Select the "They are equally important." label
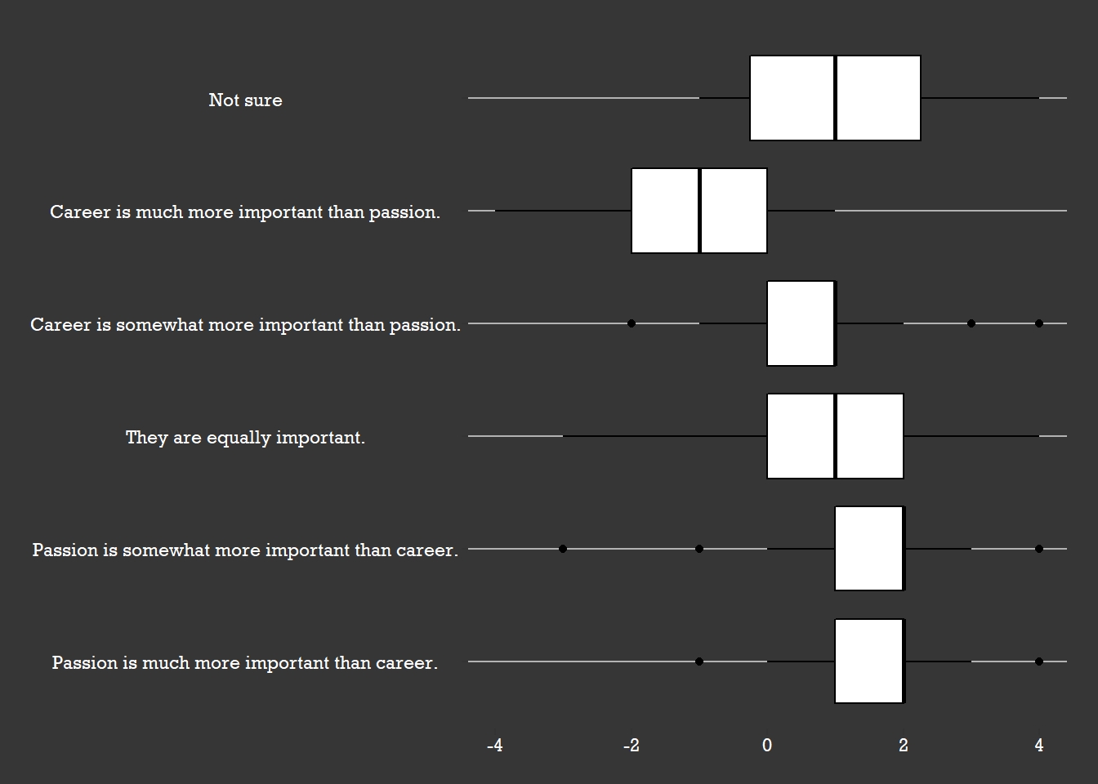This screenshot has width=1098, height=784. pos(245,438)
